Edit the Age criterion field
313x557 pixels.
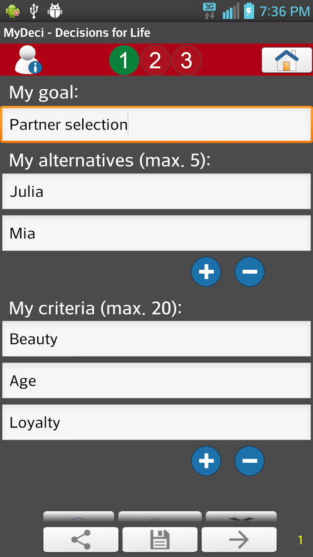point(156,381)
